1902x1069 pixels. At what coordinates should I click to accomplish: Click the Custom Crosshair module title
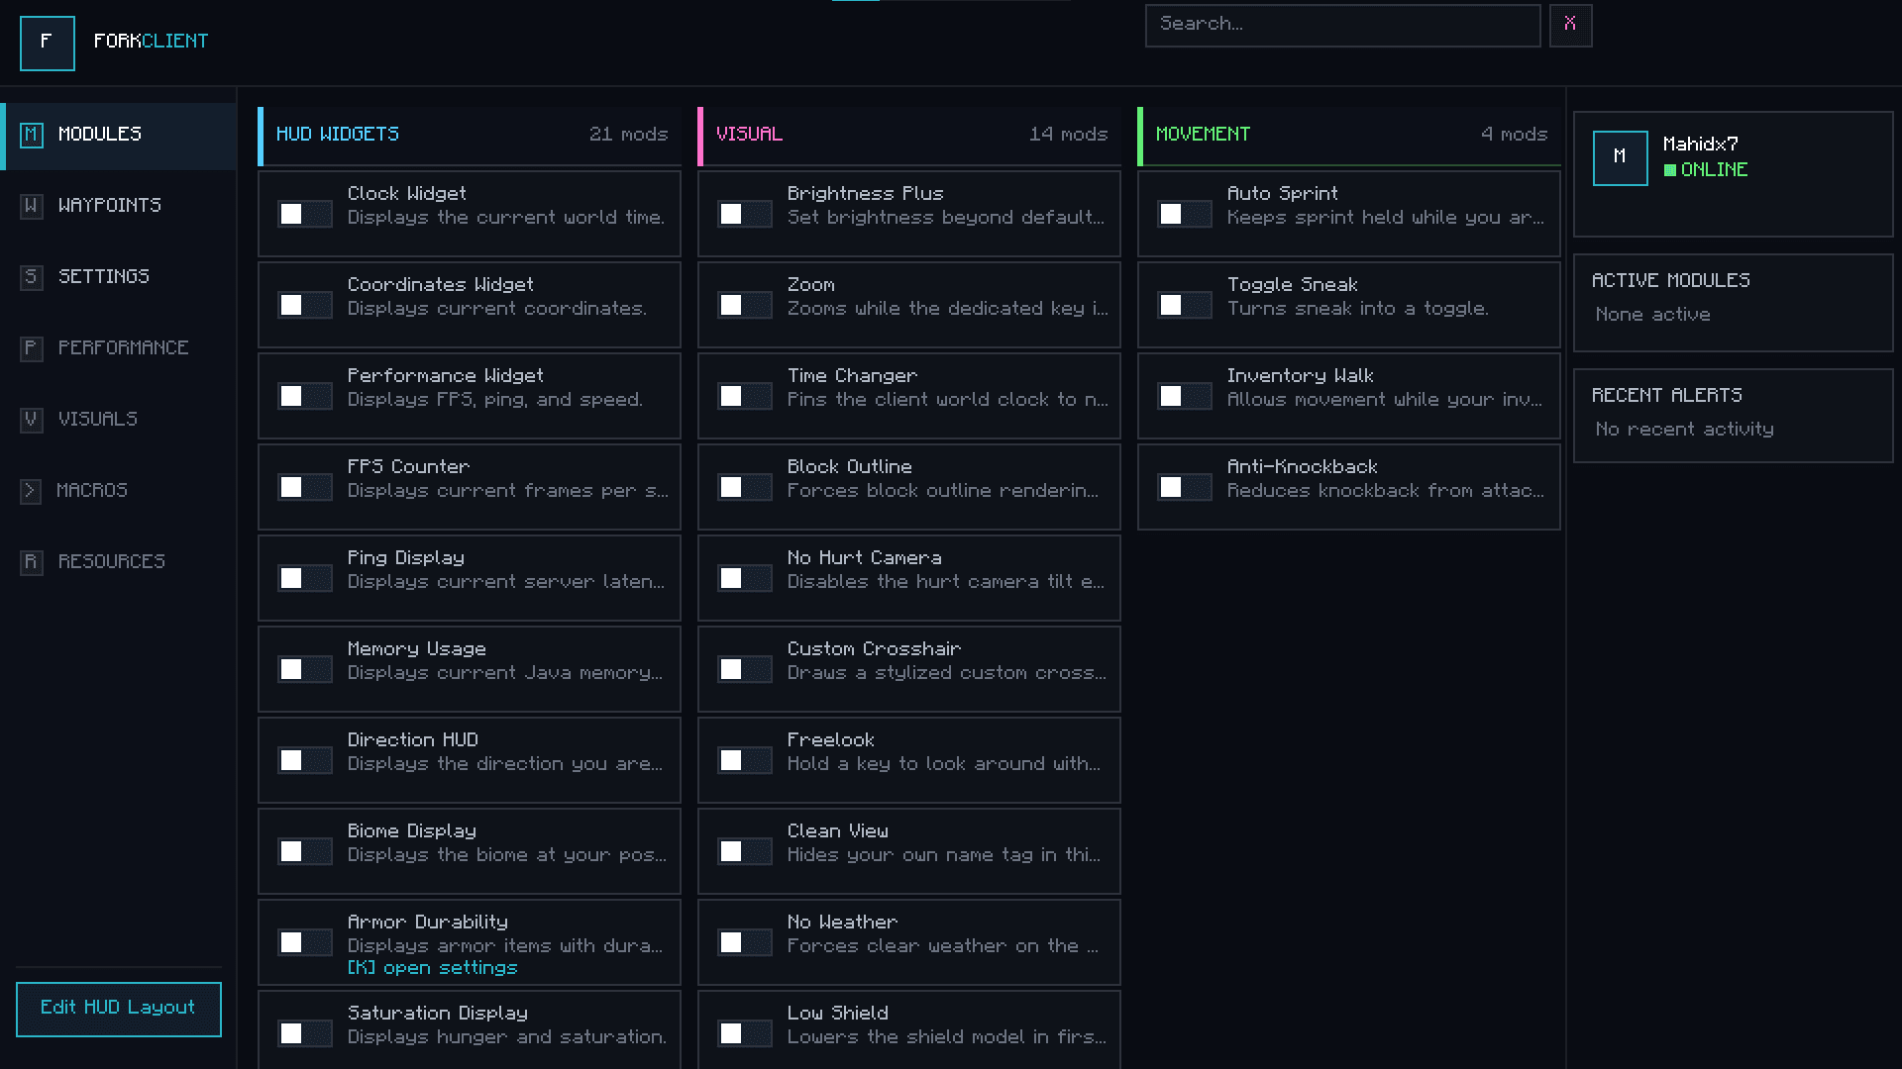tap(874, 649)
